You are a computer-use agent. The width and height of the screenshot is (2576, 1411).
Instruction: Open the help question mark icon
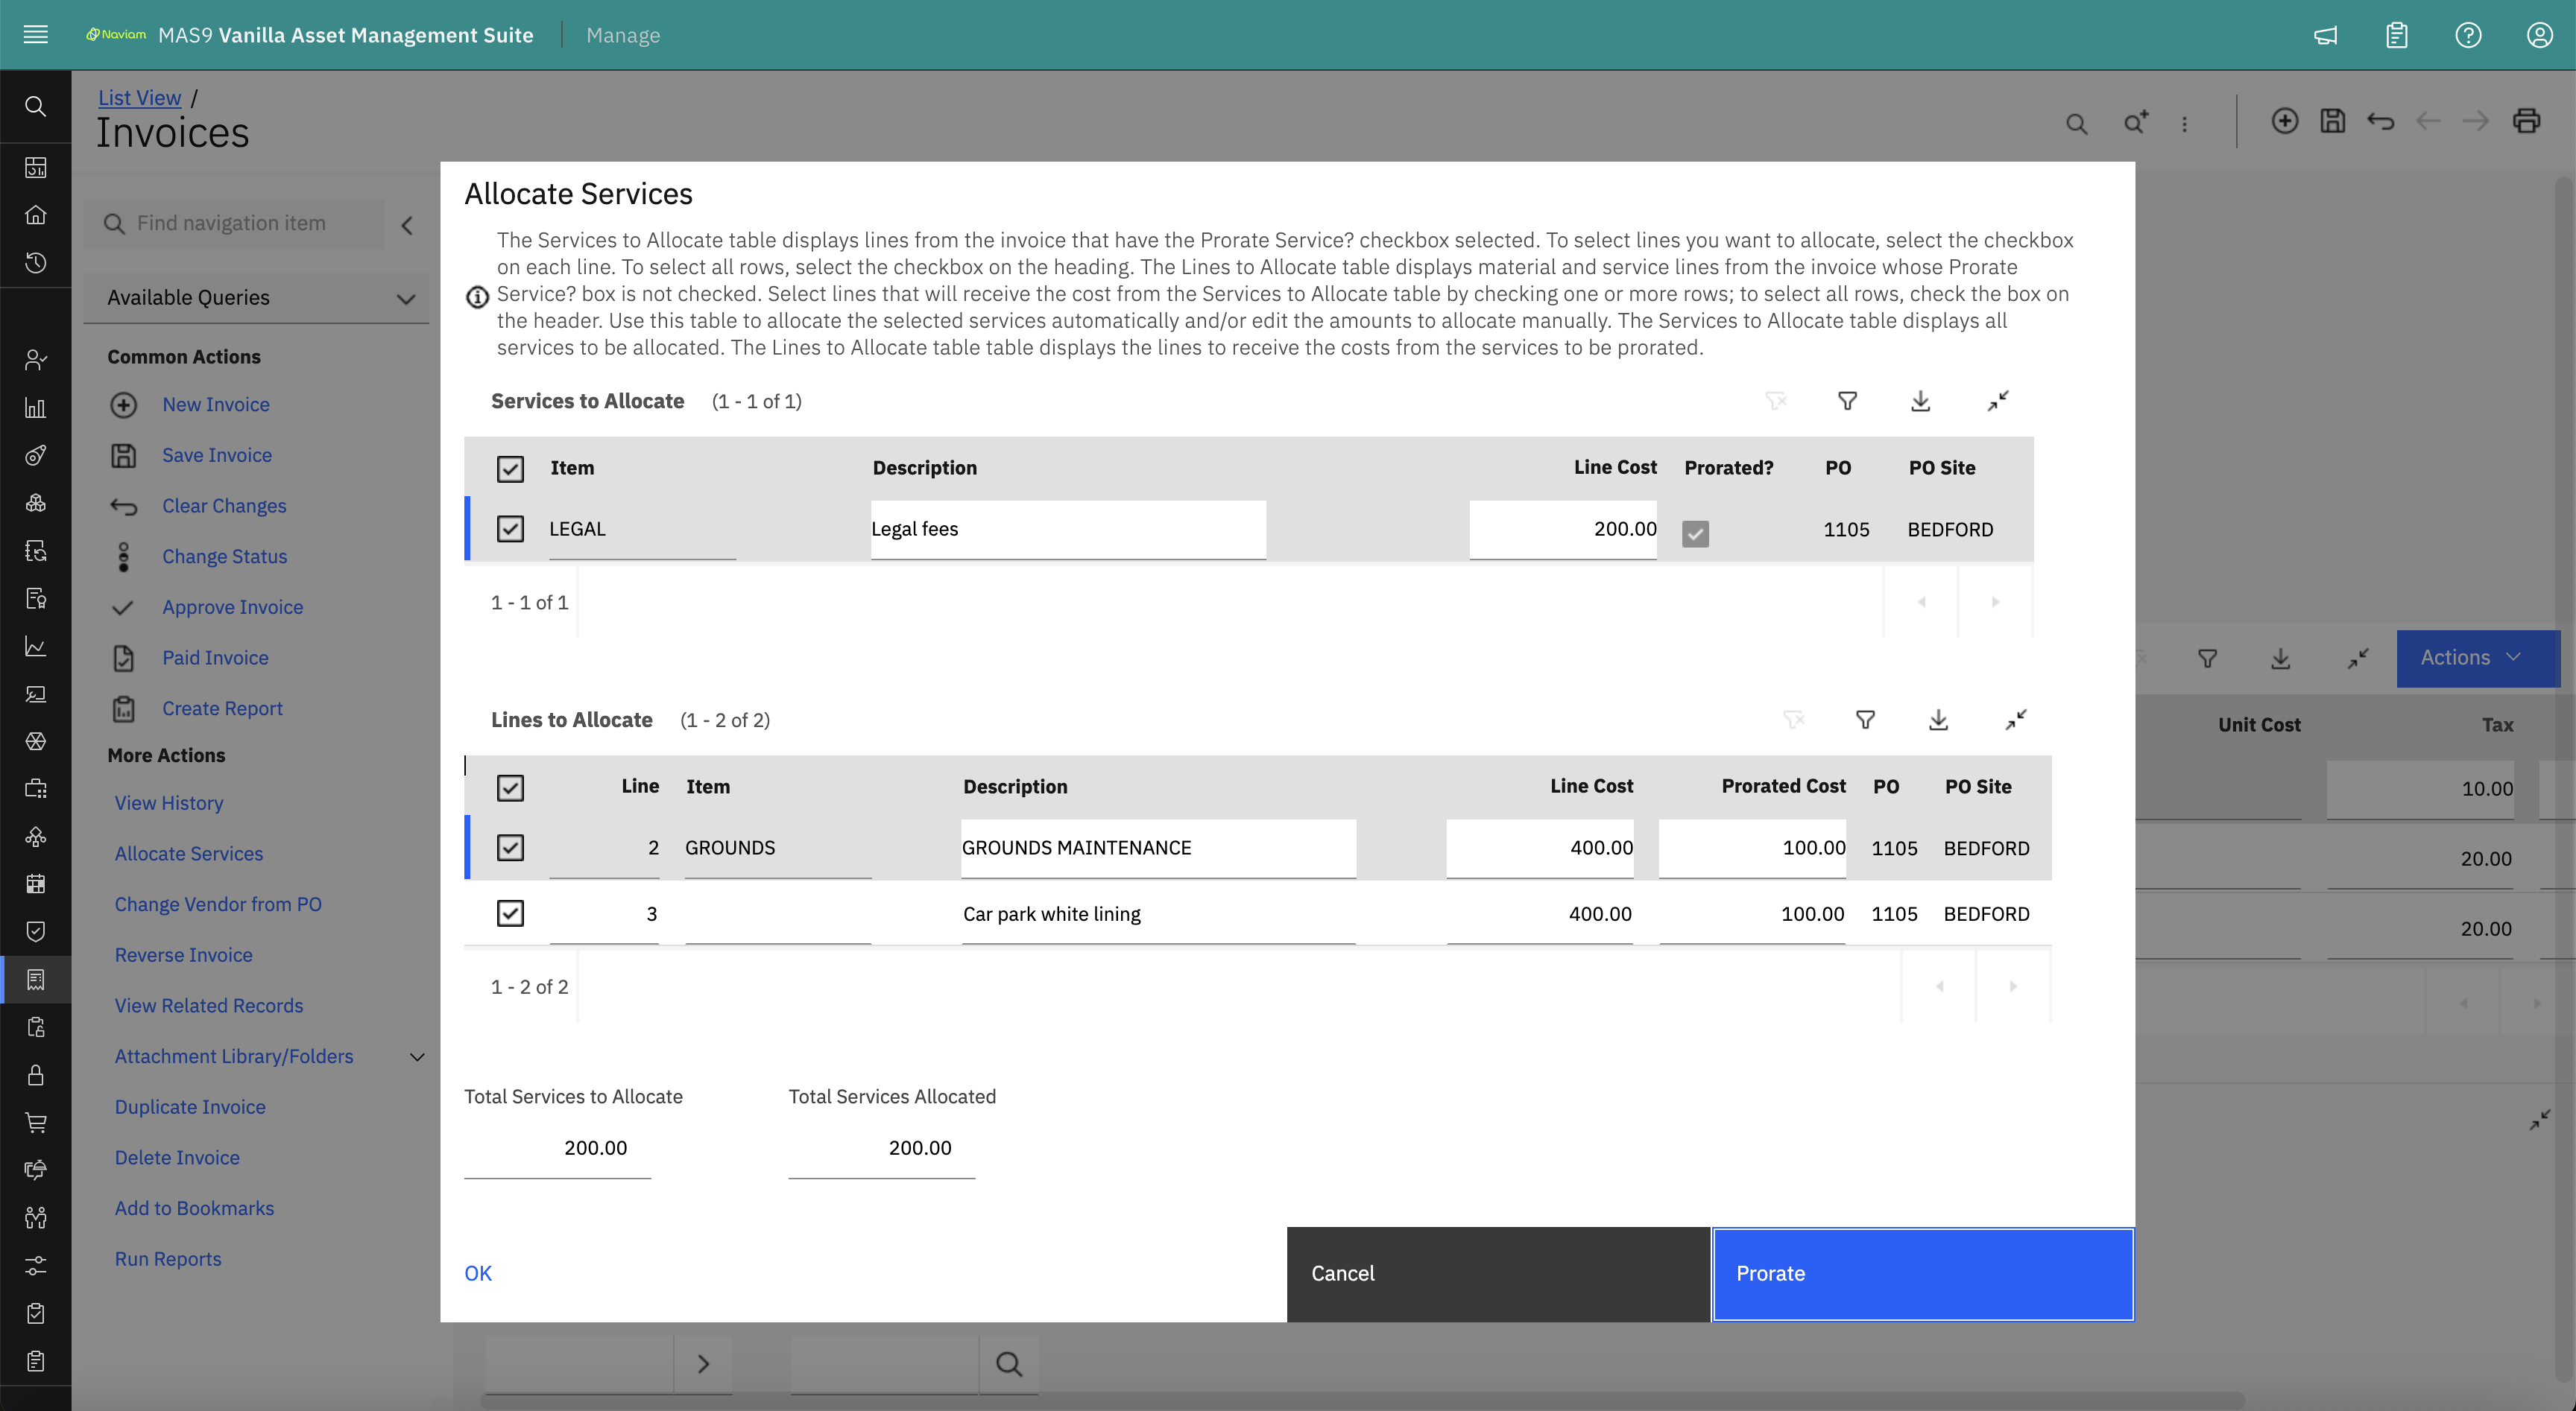tap(2467, 35)
